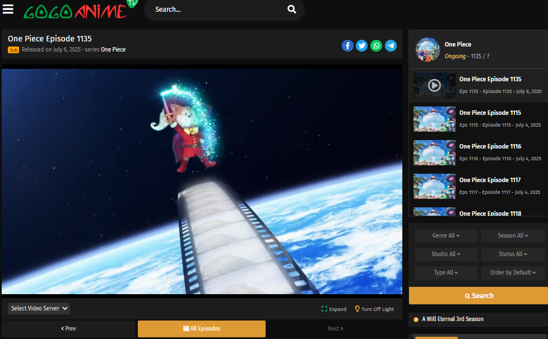Go to Prev episode

point(68,328)
